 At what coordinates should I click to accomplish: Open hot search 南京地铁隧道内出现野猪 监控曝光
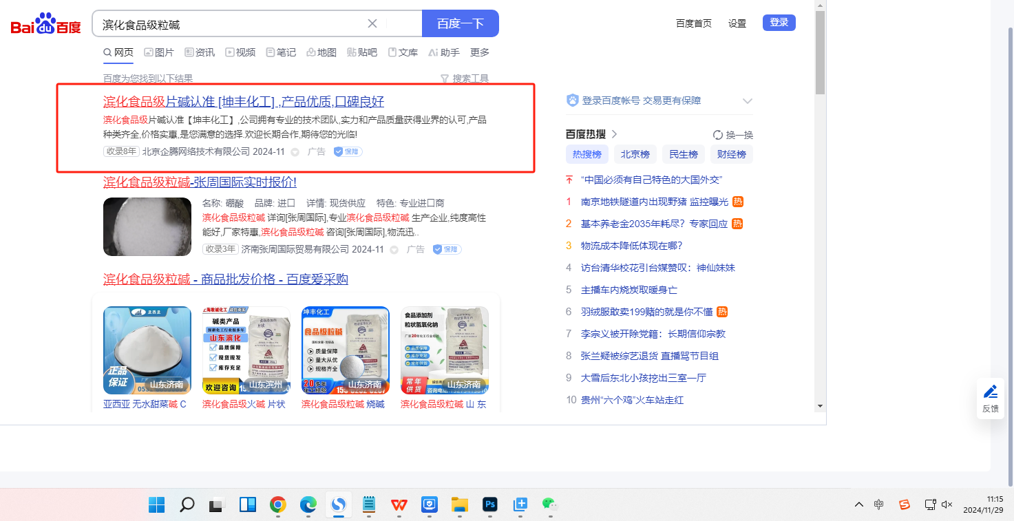[x=654, y=202]
